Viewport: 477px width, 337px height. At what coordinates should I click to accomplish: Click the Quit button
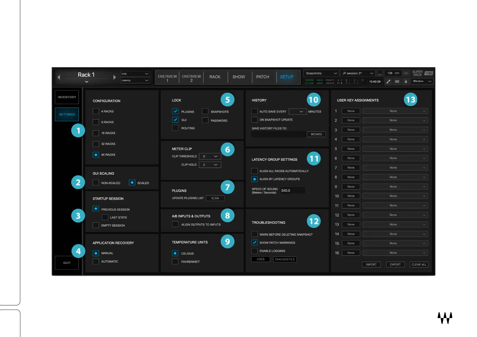click(x=67, y=263)
